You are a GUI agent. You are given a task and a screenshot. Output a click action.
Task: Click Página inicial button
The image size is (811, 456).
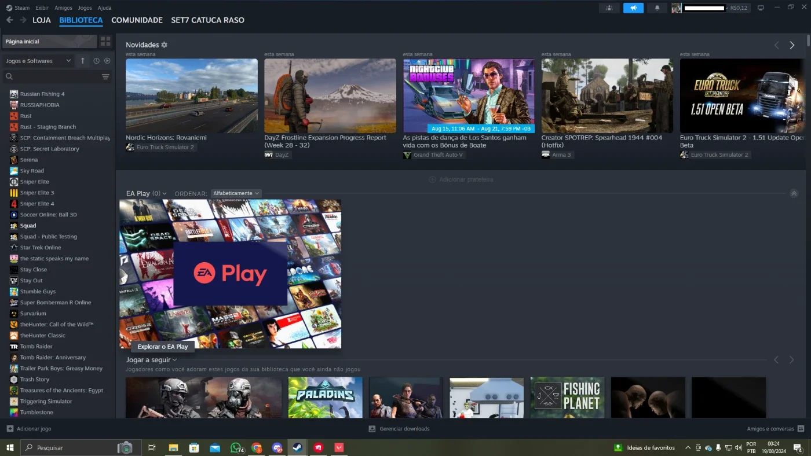tap(49, 42)
